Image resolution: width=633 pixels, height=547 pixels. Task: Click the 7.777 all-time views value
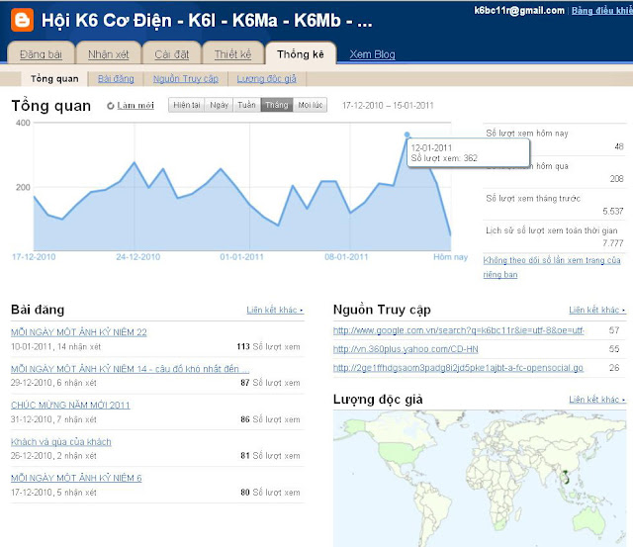613,243
